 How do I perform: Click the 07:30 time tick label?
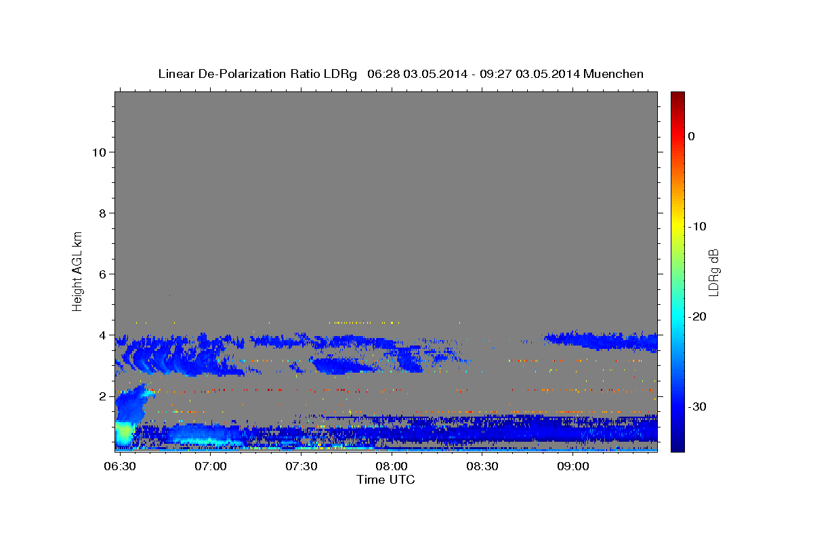click(x=301, y=467)
